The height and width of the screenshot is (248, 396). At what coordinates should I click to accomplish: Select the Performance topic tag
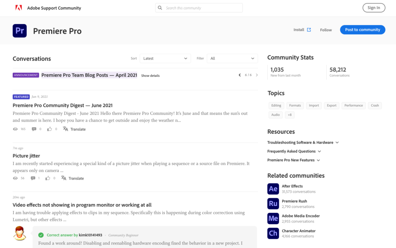pos(353,105)
